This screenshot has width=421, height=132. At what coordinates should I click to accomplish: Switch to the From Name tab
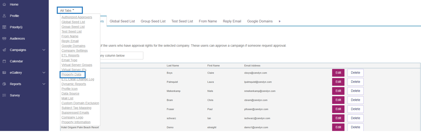pos(208,21)
